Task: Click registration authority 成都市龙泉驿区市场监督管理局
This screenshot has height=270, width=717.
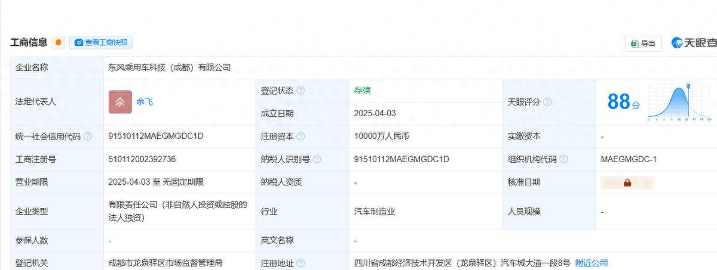Action: pyautogui.click(x=166, y=263)
